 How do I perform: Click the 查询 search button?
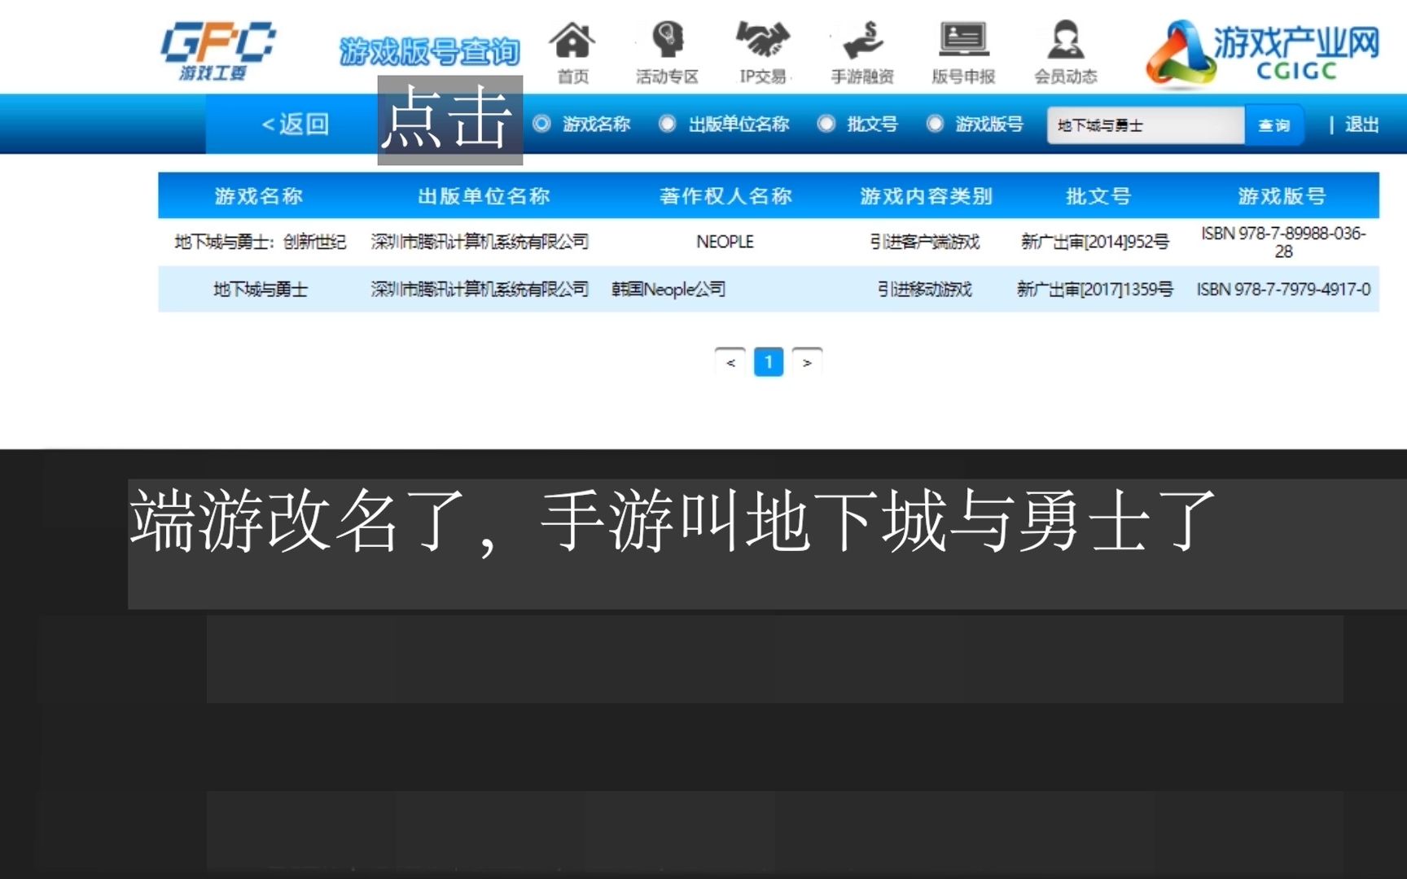(x=1274, y=125)
